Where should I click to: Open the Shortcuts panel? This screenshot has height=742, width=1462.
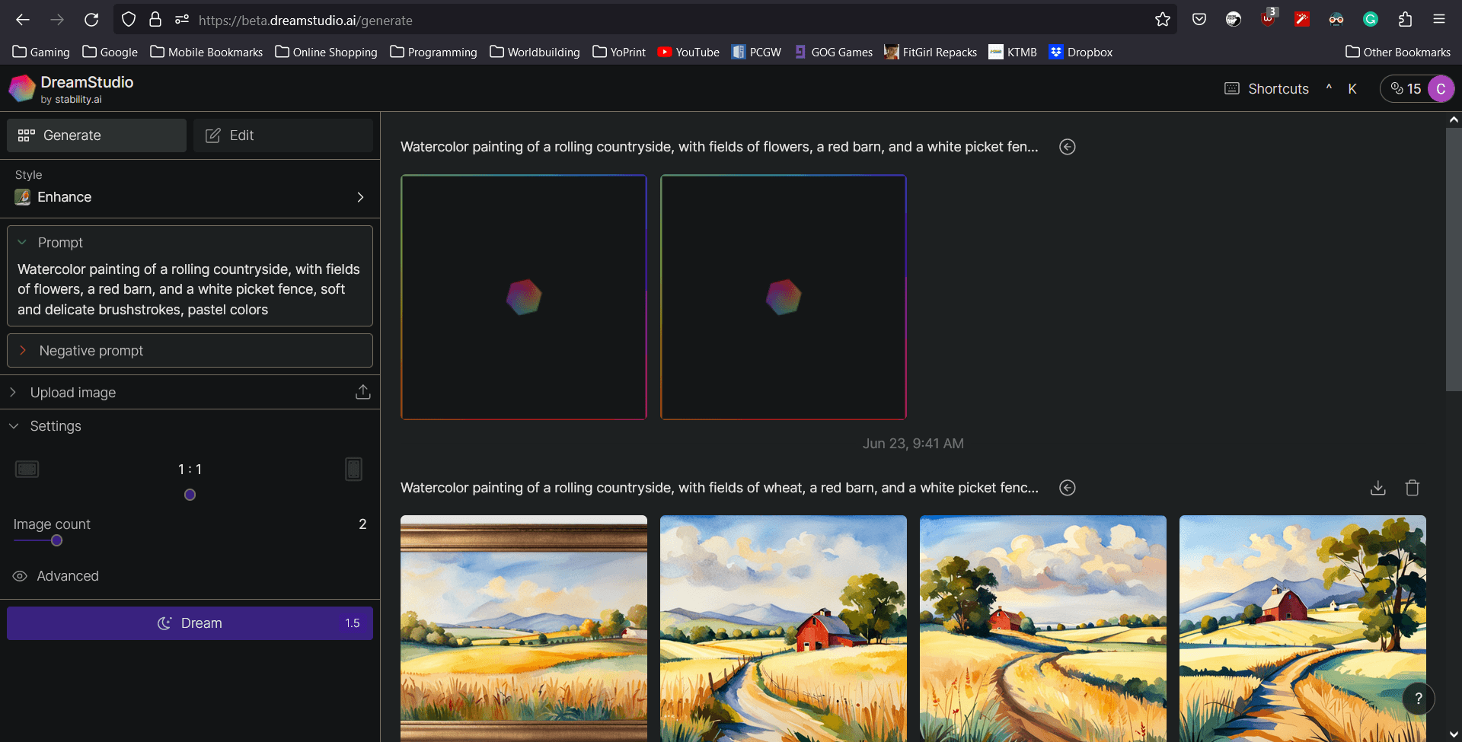pos(1267,89)
